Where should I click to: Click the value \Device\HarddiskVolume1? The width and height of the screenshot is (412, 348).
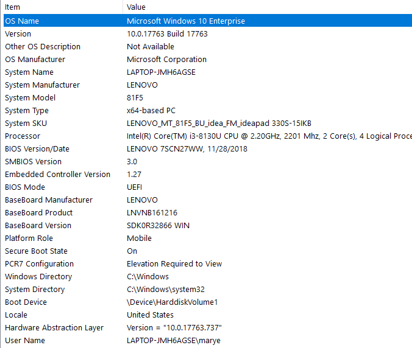[172, 302]
